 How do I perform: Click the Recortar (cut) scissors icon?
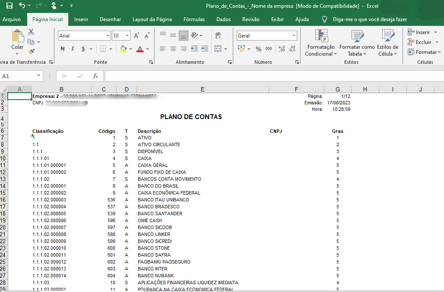coord(31,32)
